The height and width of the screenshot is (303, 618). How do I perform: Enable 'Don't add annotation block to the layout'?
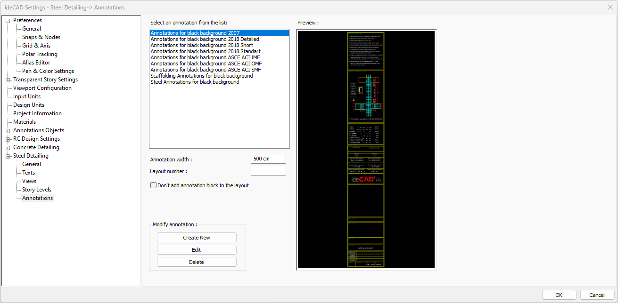(153, 185)
